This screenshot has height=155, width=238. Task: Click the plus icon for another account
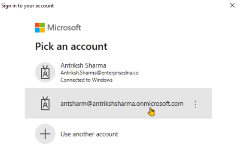pyautogui.click(x=45, y=134)
